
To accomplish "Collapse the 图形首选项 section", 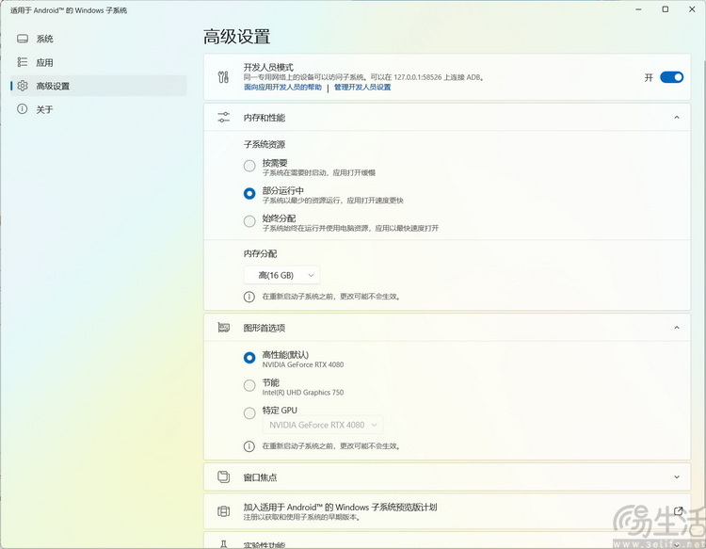I will click(676, 328).
